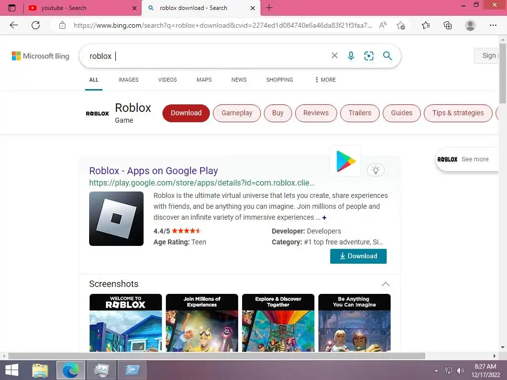Open Be Anything You Can Imagine screenshot

click(x=355, y=323)
